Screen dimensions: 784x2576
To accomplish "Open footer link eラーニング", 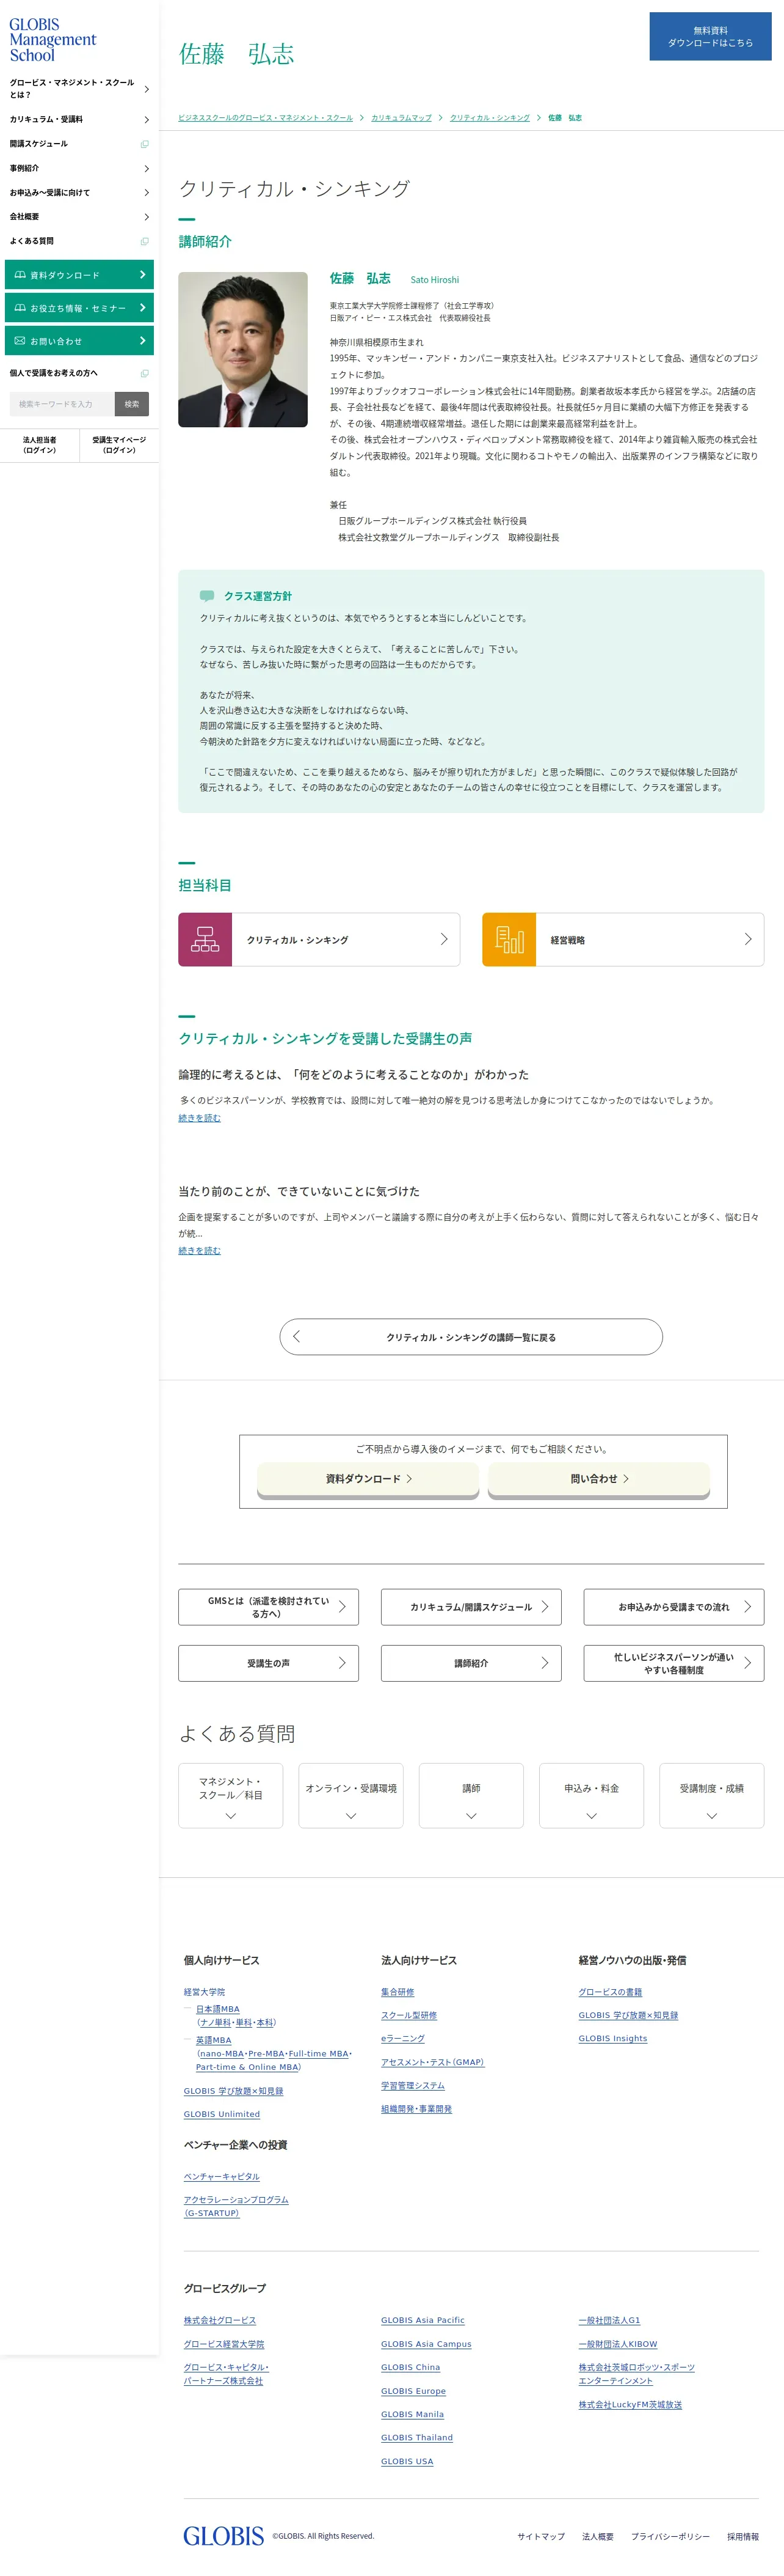I will pyautogui.click(x=402, y=2038).
